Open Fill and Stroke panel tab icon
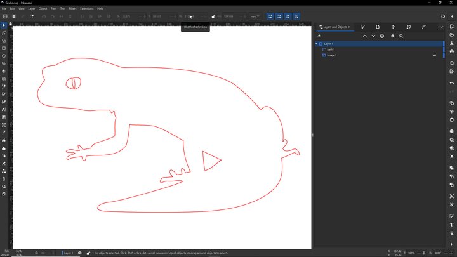This screenshot has width=457, height=257. point(363,27)
